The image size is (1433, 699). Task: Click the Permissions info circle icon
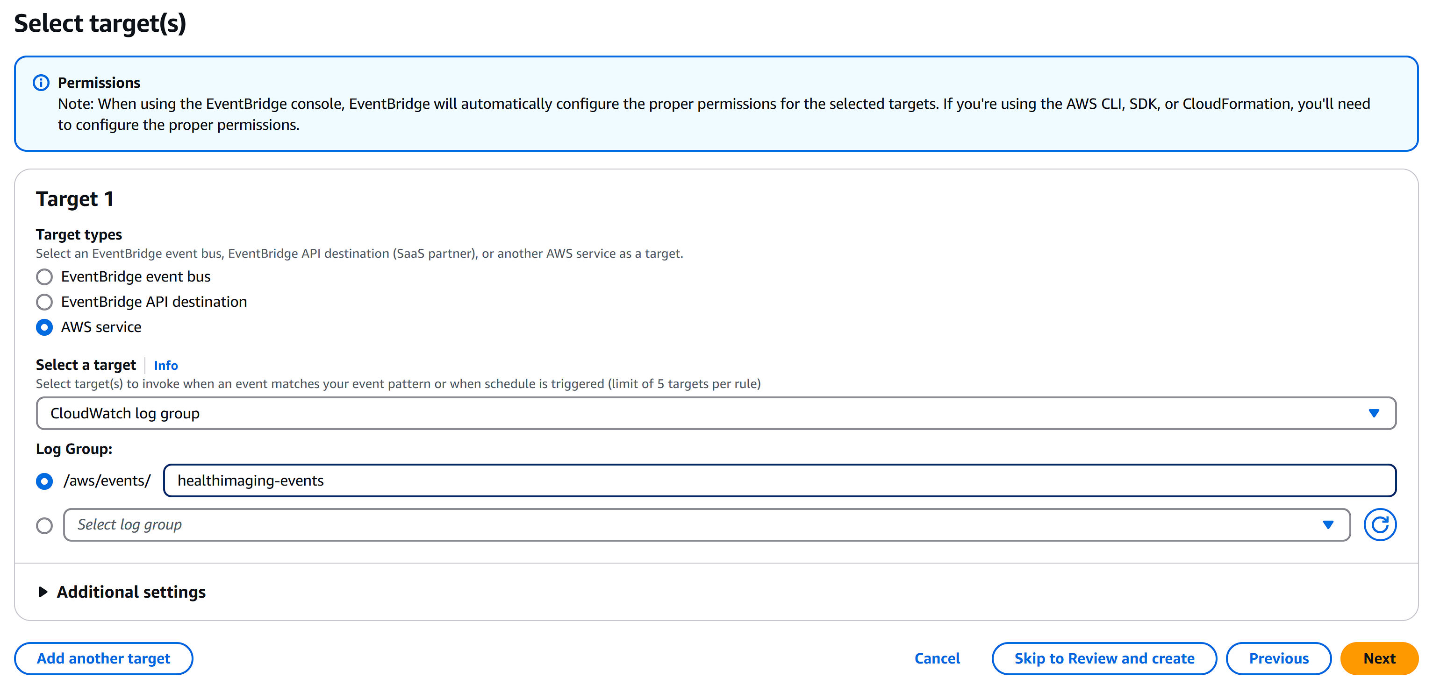click(41, 83)
